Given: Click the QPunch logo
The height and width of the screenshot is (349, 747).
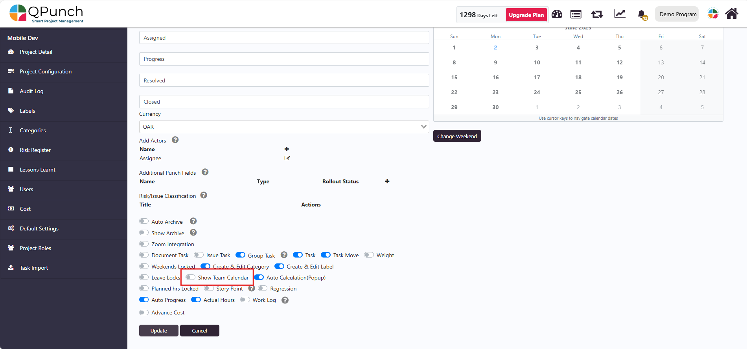Looking at the screenshot, I should coord(46,13).
